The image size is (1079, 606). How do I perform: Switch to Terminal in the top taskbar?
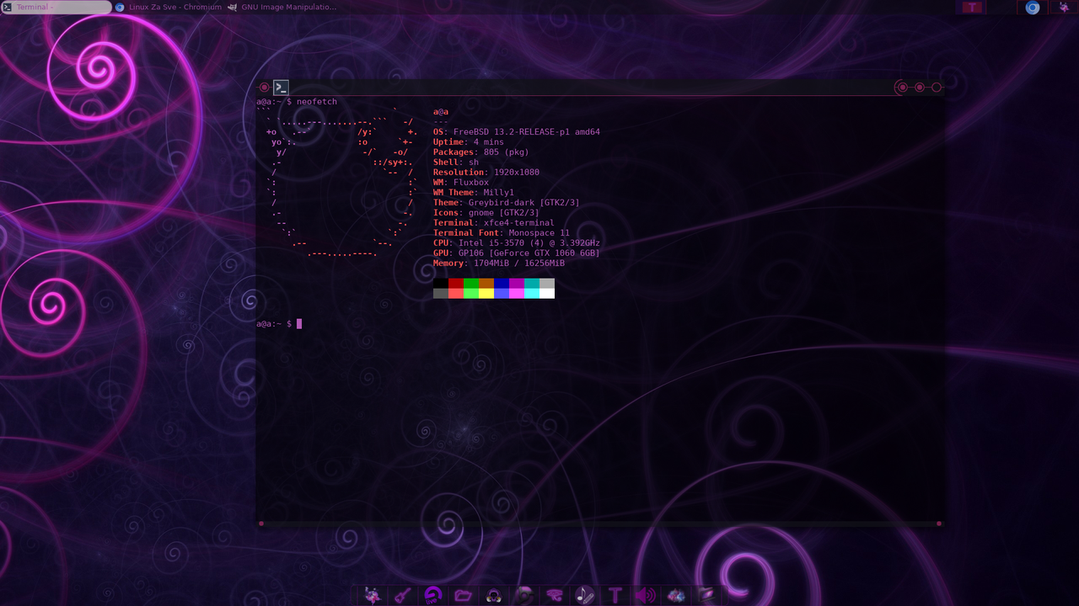[56, 7]
